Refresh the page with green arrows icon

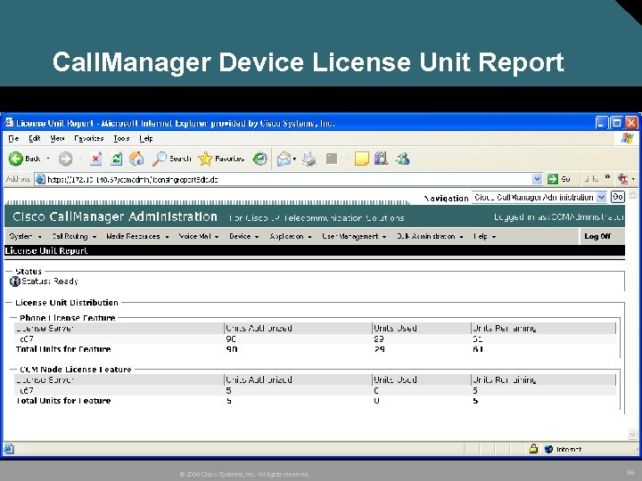[116, 159]
